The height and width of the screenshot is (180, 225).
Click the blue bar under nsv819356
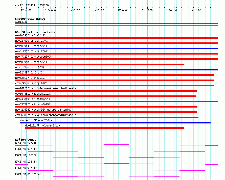116,70
